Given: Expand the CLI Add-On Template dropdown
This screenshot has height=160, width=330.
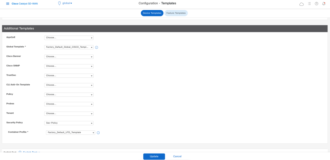Looking at the screenshot, I should pos(69,85).
